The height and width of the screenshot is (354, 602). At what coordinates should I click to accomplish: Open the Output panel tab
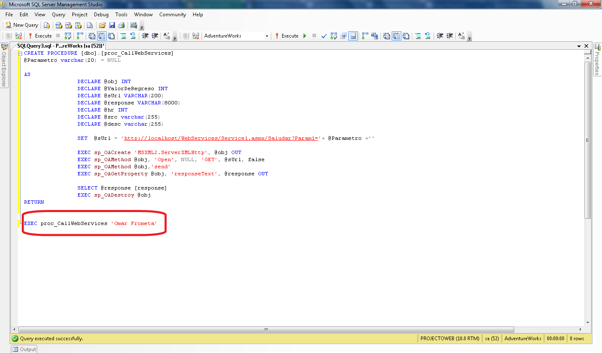[24, 349]
